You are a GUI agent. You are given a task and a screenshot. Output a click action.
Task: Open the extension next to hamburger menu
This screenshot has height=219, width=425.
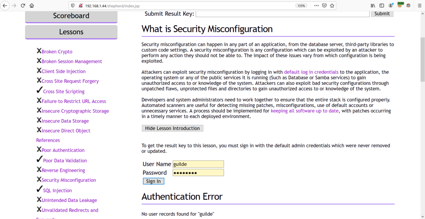point(409,6)
